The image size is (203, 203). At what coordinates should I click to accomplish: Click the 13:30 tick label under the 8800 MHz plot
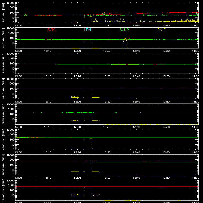tap(107, 178)
